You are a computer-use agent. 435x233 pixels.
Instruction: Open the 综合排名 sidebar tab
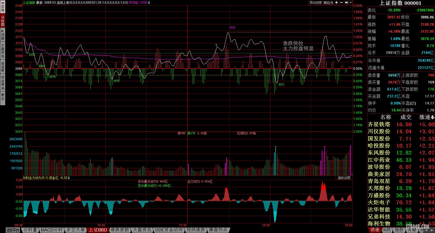pos(3,83)
